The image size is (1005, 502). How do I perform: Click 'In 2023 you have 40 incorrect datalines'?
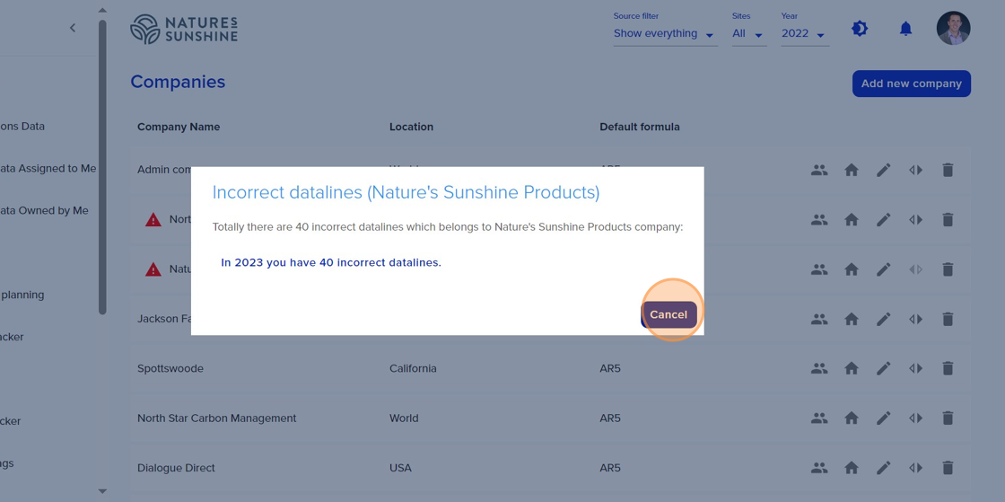[331, 262]
